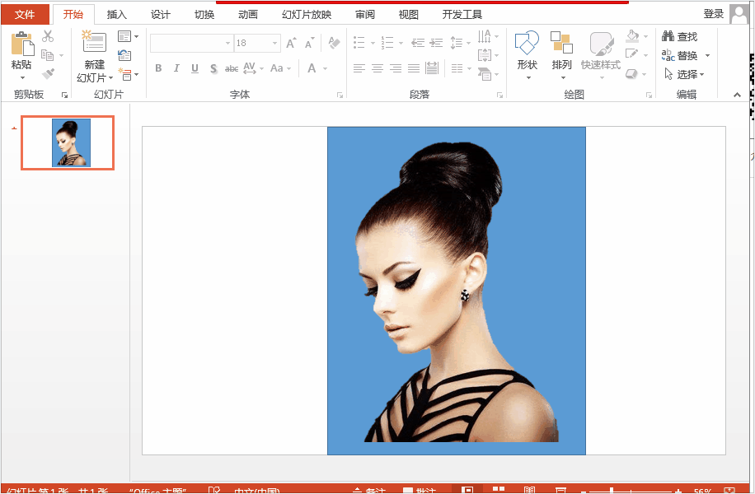Toggle Underline formatting
The height and width of the screenshot is (494, 755).
[x=195, y=68]
